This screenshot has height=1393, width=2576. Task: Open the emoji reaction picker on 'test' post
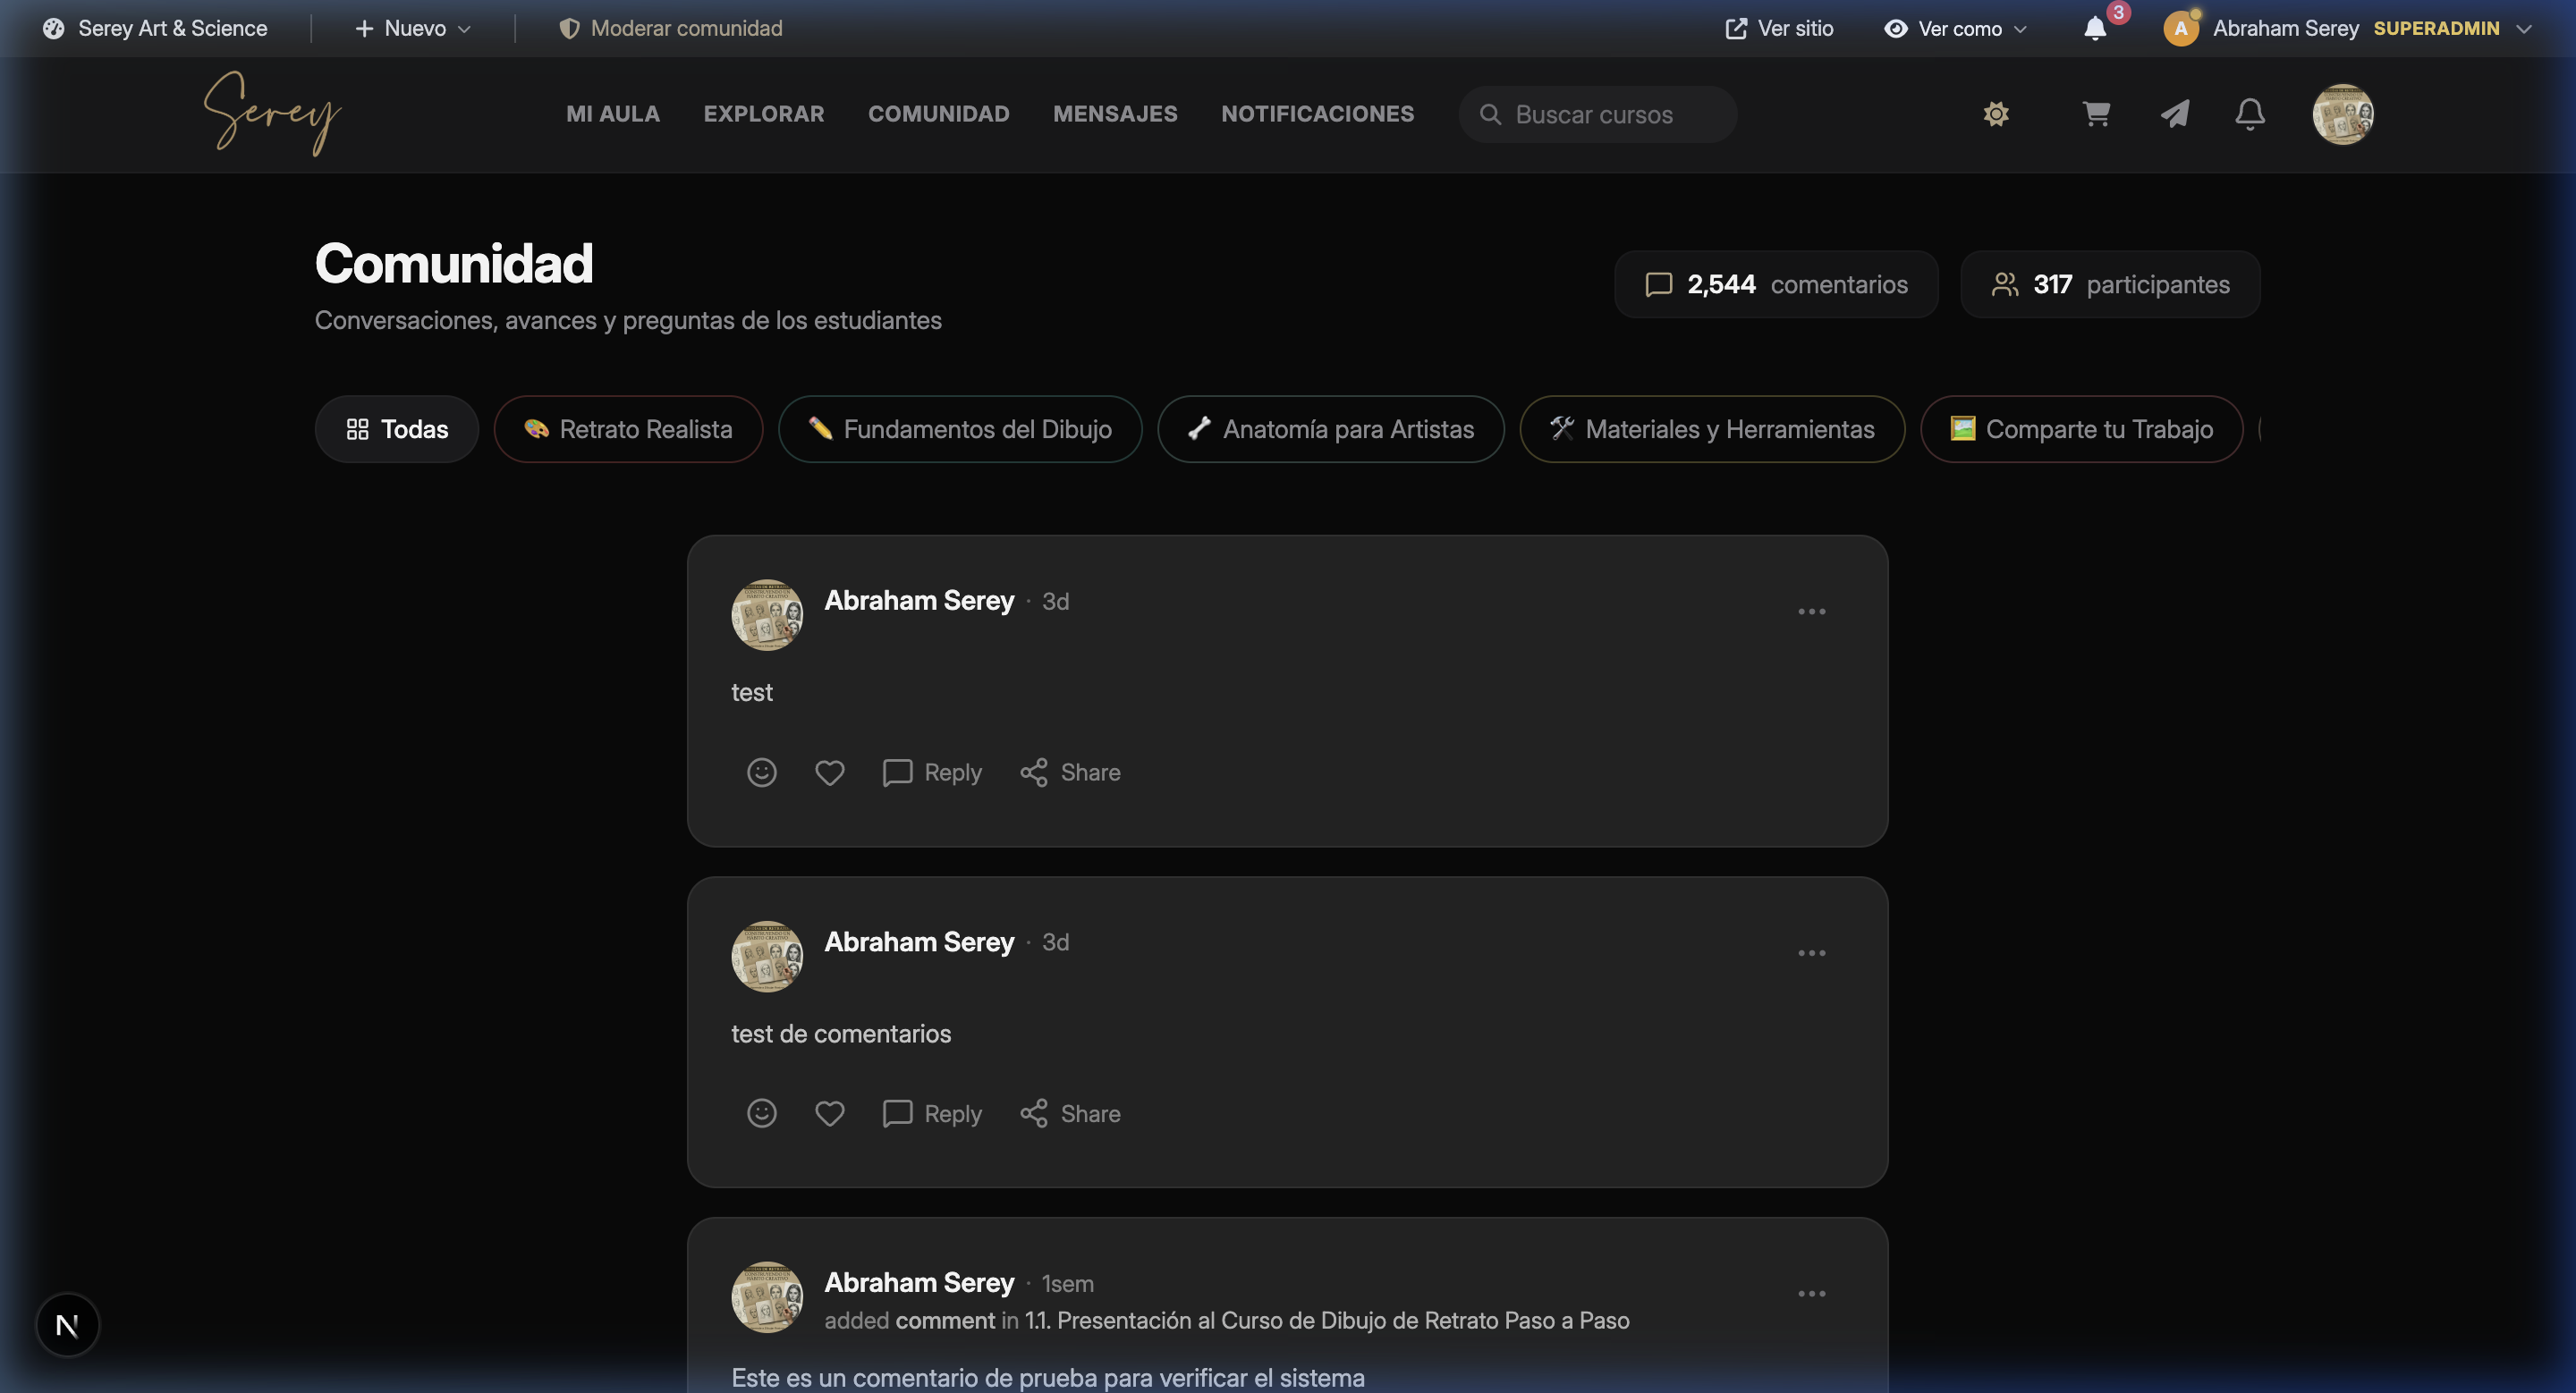pos(761,772)
